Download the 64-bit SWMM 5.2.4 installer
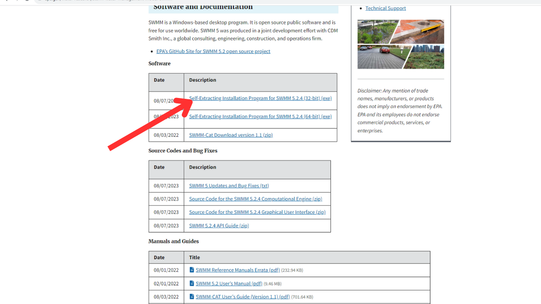The width and height of the screenshot is (541, 304). click(260, 116)
